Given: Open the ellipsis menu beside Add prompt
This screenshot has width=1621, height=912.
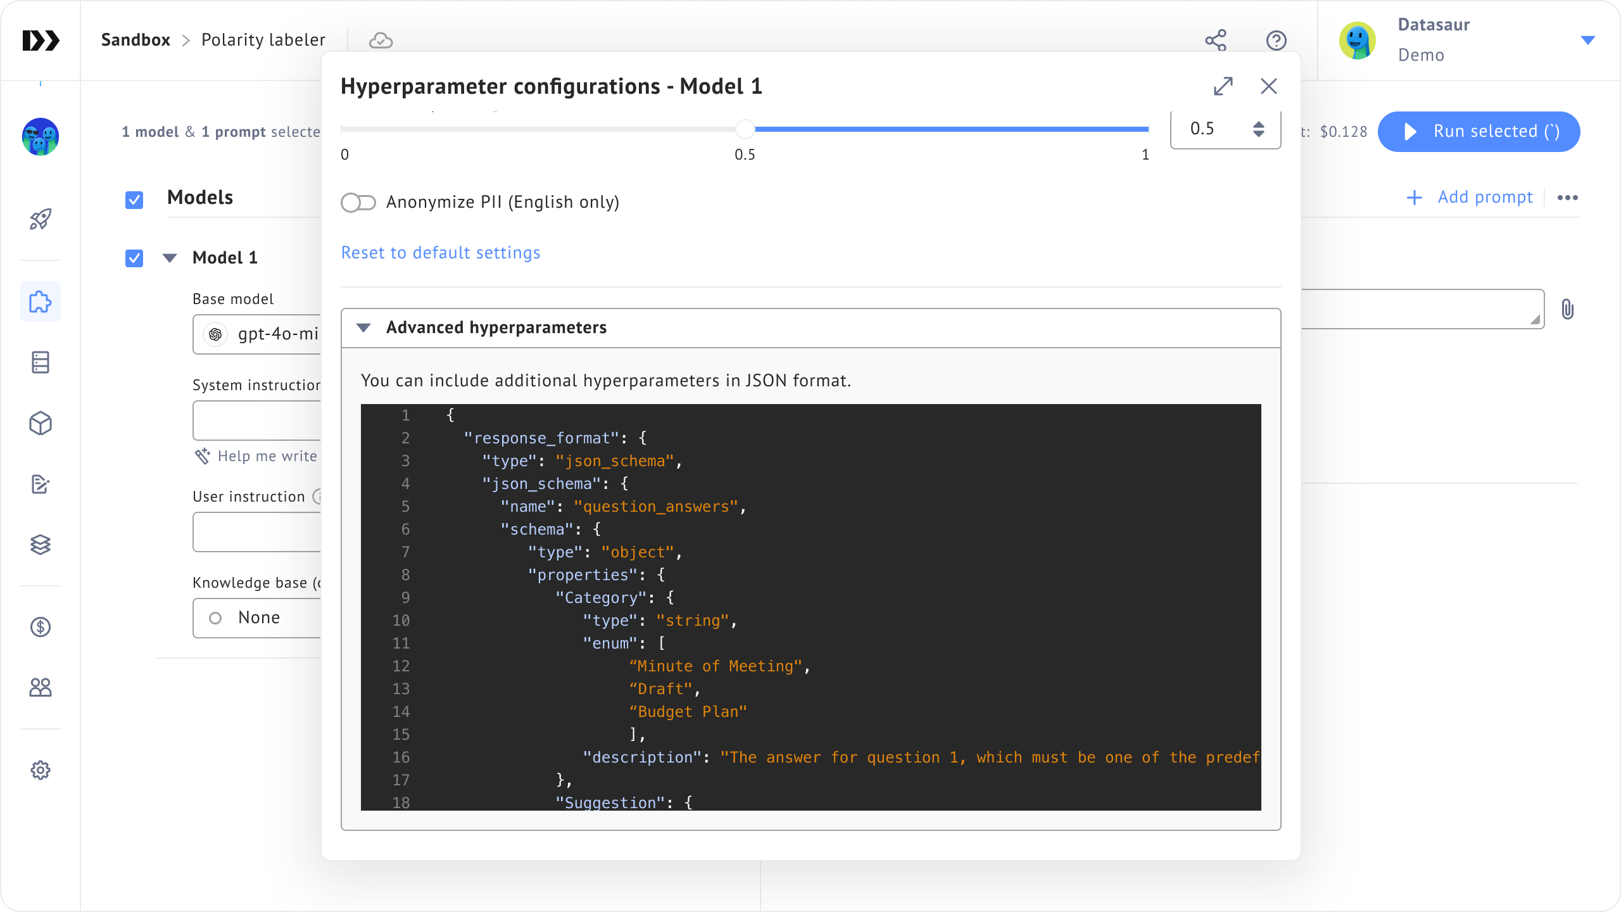Looking at the screenshot, I should pyautogui.click(x=1568, y=198).
